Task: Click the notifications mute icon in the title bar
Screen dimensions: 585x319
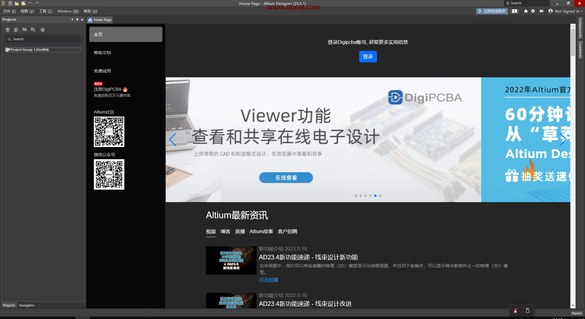Action: [541, 11]
